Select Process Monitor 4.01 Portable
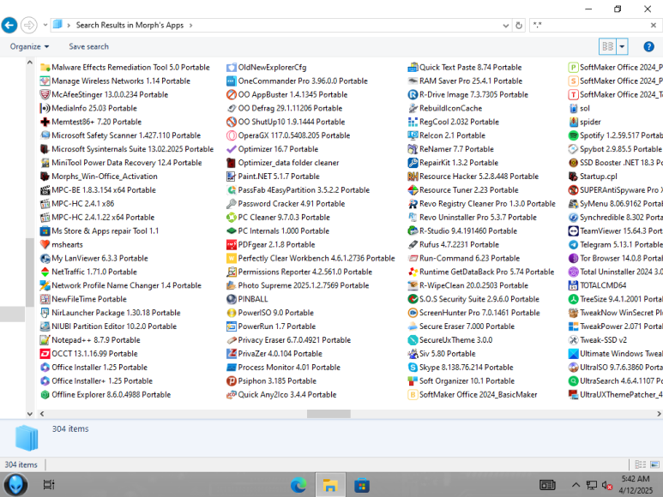663x497 pixels. [283, 368]
